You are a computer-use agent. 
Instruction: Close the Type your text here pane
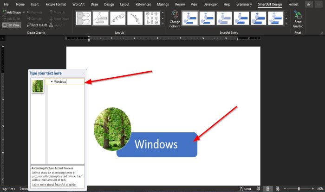coord(84,73)
